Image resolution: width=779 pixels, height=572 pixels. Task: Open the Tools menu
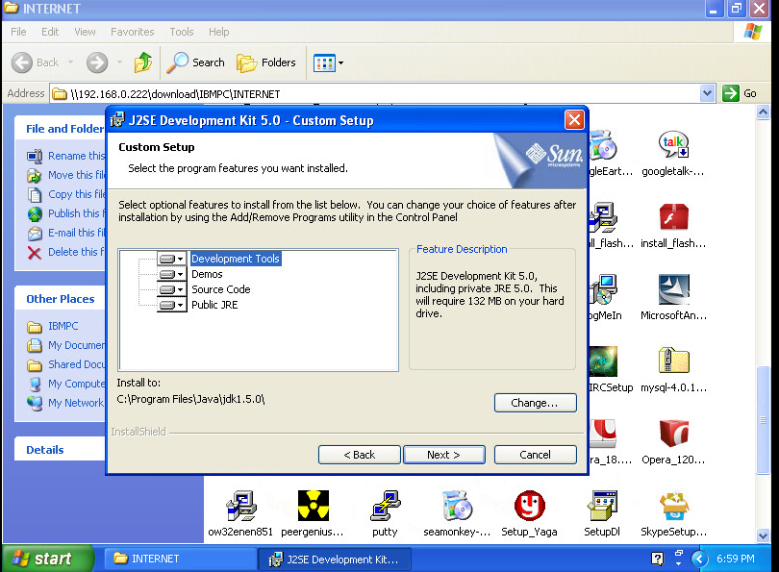click(x=182, y=32)
